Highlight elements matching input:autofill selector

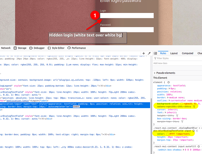point(199,146)
